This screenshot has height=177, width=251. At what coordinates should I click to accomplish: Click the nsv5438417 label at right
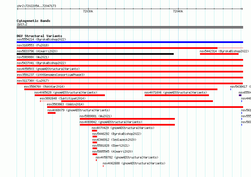click(241, 87)
